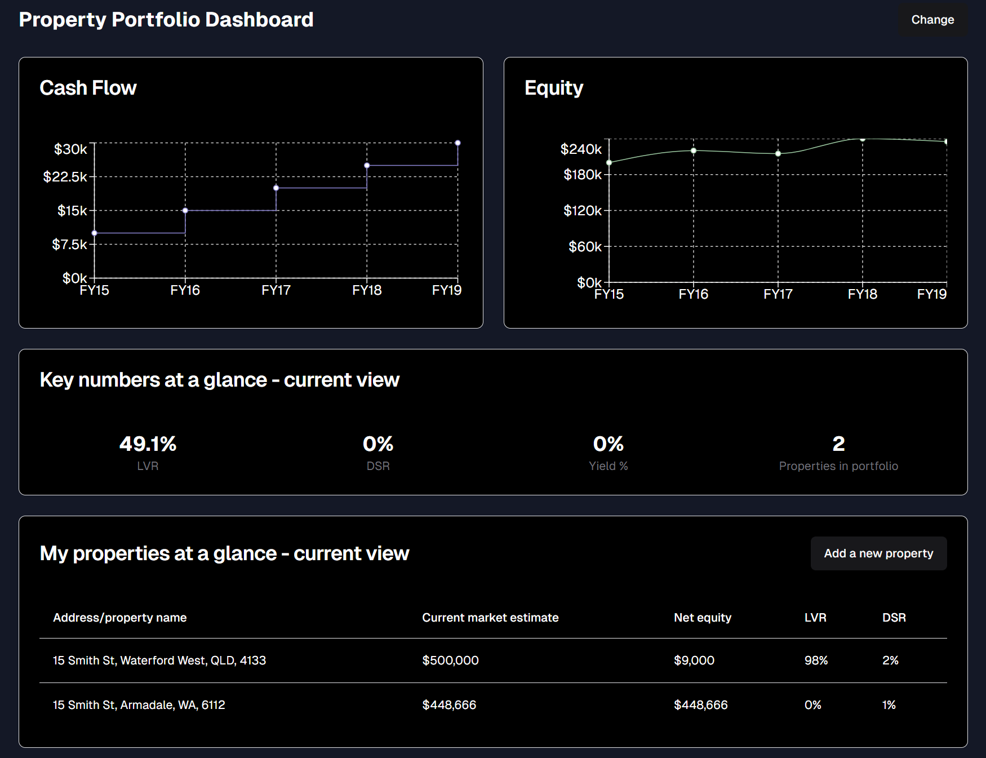Click the Yield % metric
986x758 pixels.
coord(608,444)
